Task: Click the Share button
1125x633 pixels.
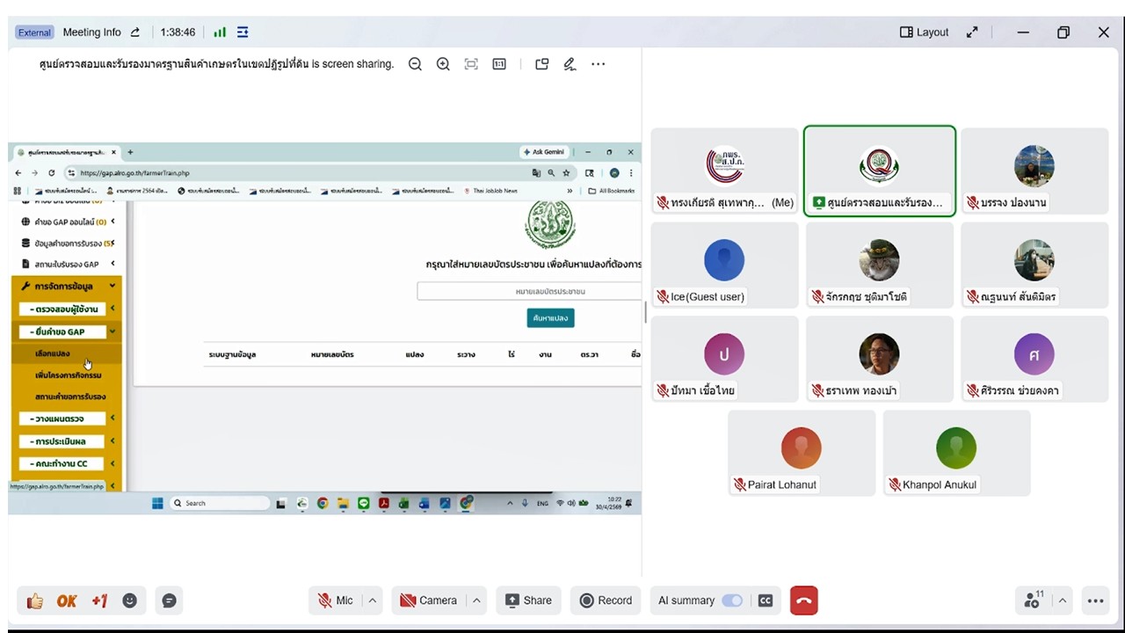Action: pyautogui.click(x=527, y=600)
